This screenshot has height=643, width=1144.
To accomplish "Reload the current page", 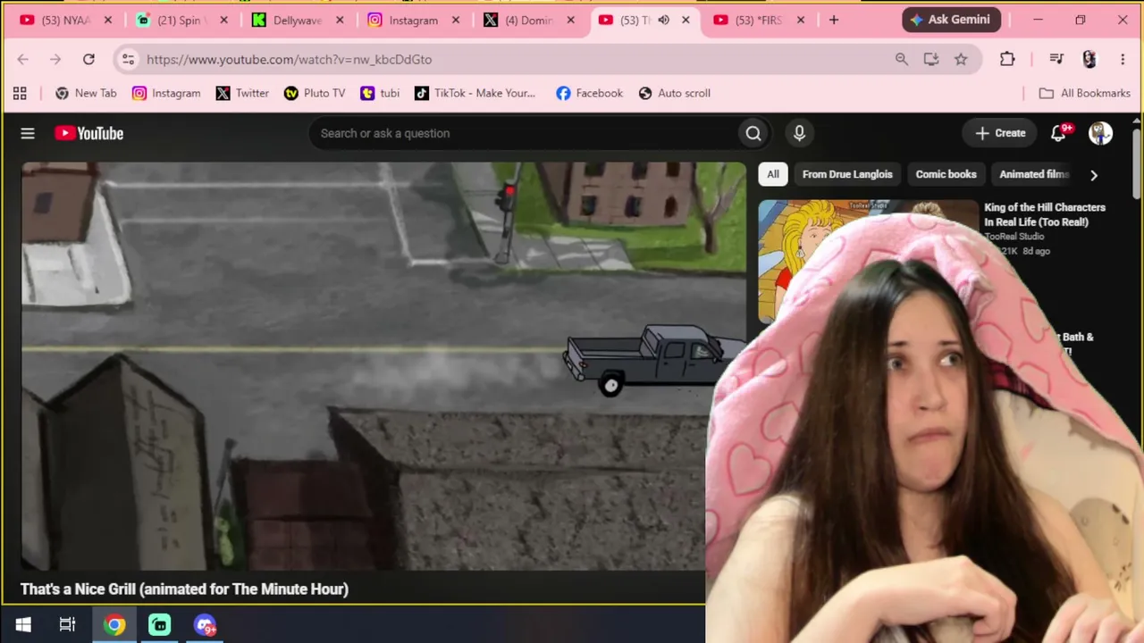I will click(88, 59).
